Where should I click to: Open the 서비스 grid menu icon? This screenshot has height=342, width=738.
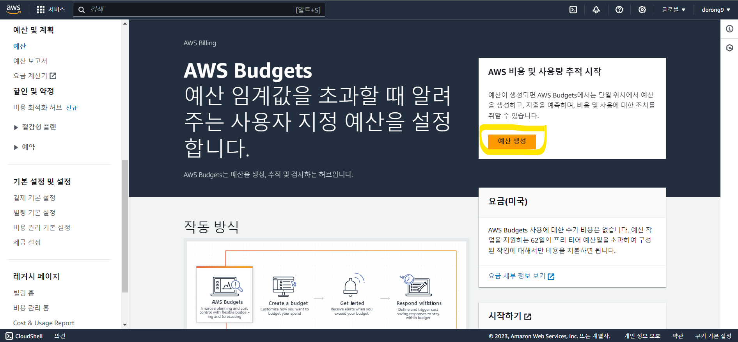point(41,10)
